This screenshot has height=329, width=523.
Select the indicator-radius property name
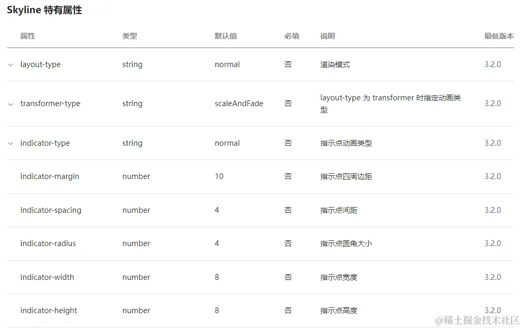48,243
